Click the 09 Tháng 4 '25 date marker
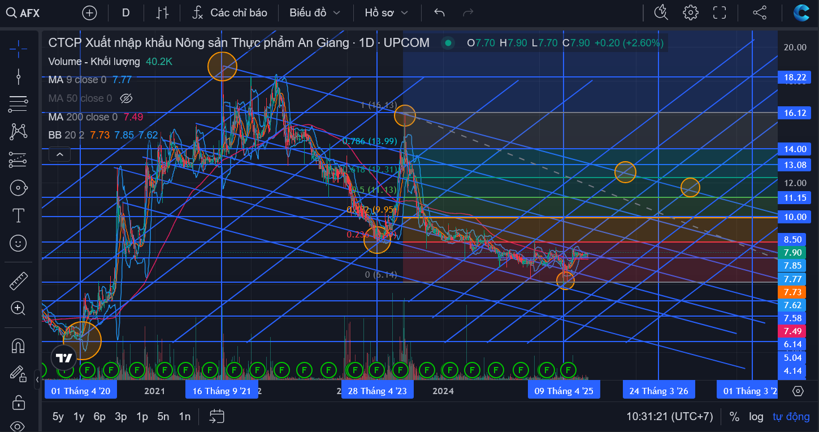This screenshot has width=819, height=432. pos(564,391)
